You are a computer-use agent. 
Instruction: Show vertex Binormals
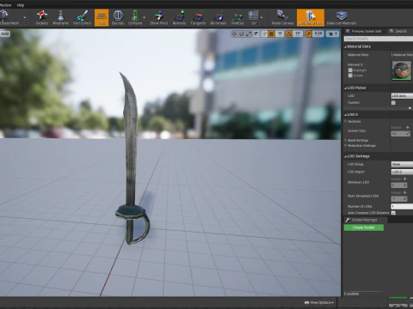pyautogui.click(x=219, y=18)
